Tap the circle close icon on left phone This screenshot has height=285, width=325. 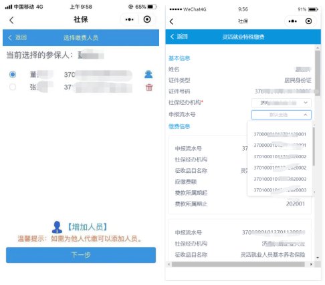tap(147, 19)
